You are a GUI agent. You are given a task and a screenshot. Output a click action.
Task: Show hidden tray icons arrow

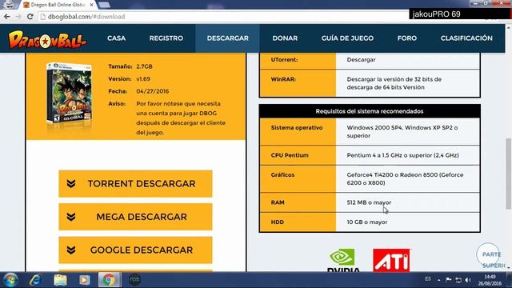pyautogui.click(x=439, y=280)
